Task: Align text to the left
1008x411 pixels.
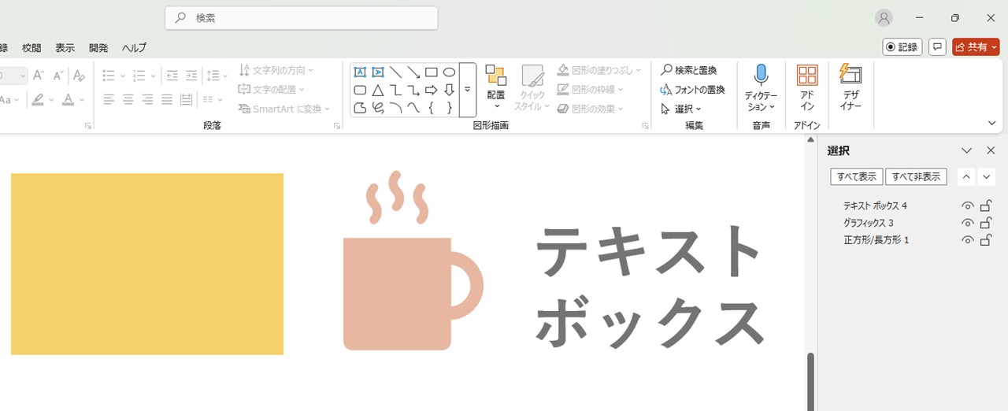Action: point(109,99)
